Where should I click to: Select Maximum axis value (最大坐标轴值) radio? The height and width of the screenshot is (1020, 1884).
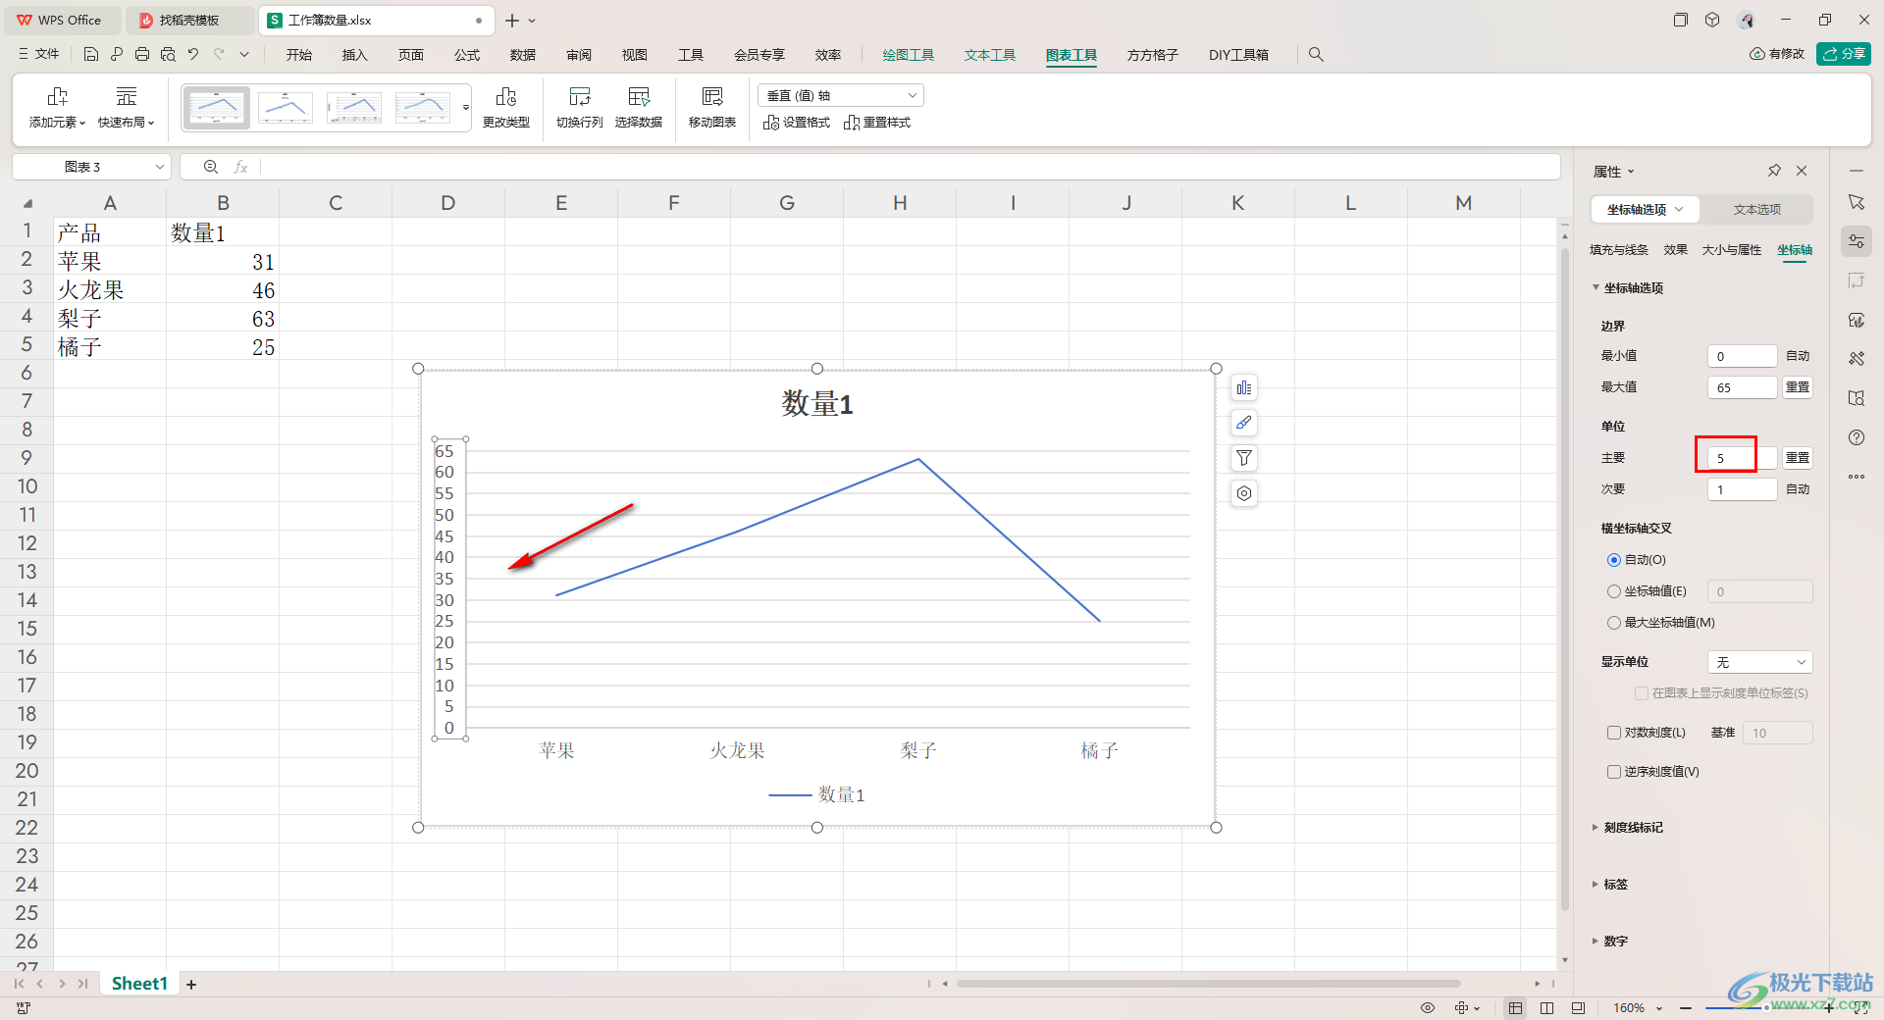(1614, 623)
